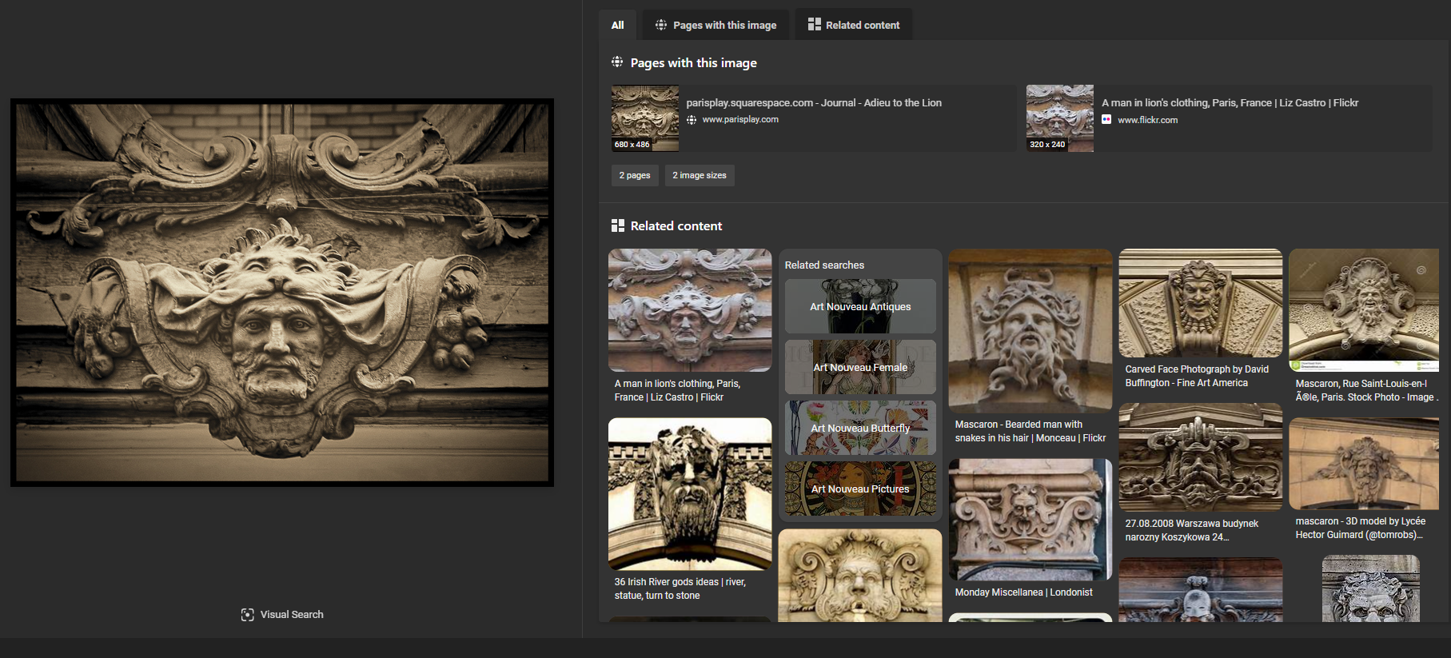
Task: Open Monday Miscellanea Londonist thumbnail
Action: (x=1030, y=520)
